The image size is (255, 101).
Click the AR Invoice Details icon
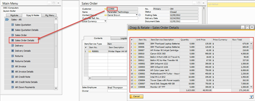[13, 72]
